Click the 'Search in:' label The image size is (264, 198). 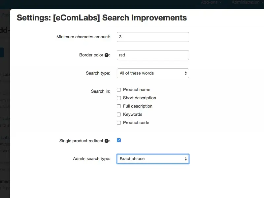pos(101,91)
